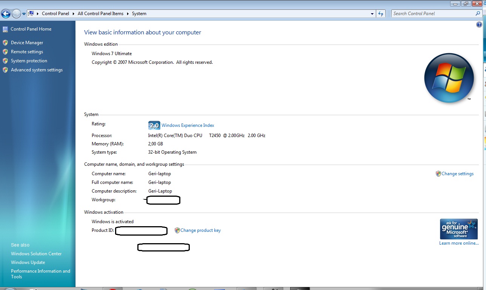Image resolution: width=486 pixels, height=290 pixels.
Task: Click the Windows 7 Ultimate edition text
Action: [x=112, y=54]
